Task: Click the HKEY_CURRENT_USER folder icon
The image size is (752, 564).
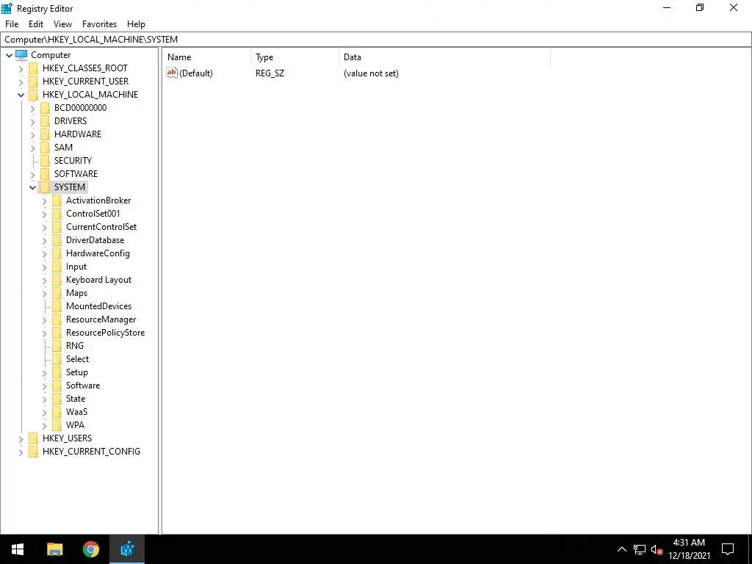Action: point(33,82)
